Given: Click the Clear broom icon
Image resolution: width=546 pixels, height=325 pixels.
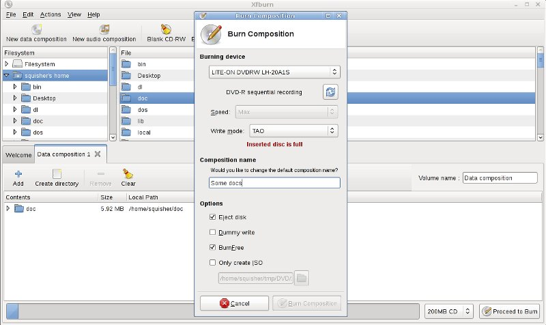Looking at the screenshot, I should [128, 174].
